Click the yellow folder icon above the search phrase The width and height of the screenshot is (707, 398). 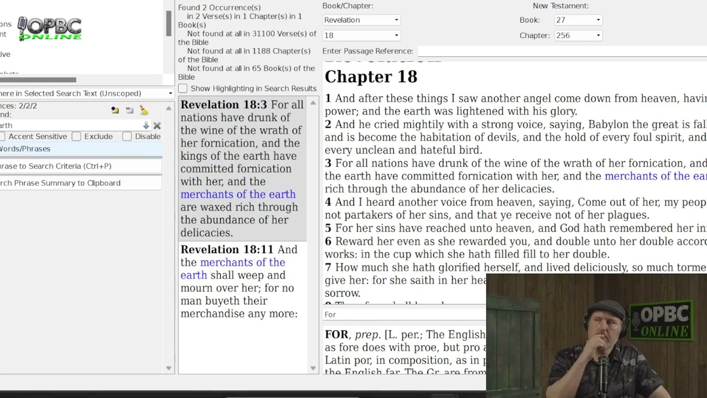115,110
